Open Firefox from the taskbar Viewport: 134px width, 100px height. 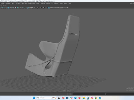pos(80,98)
